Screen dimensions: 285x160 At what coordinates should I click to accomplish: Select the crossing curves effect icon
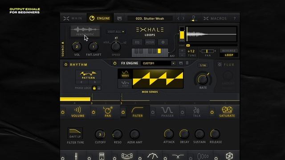pos(178,156)
